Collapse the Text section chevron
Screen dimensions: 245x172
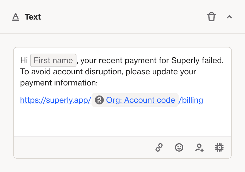tap(229, 17)
